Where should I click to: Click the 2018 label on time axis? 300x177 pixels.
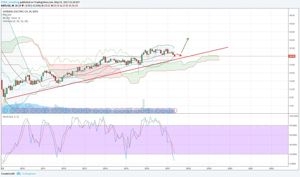pyautogui.click(x=188, y=169)
